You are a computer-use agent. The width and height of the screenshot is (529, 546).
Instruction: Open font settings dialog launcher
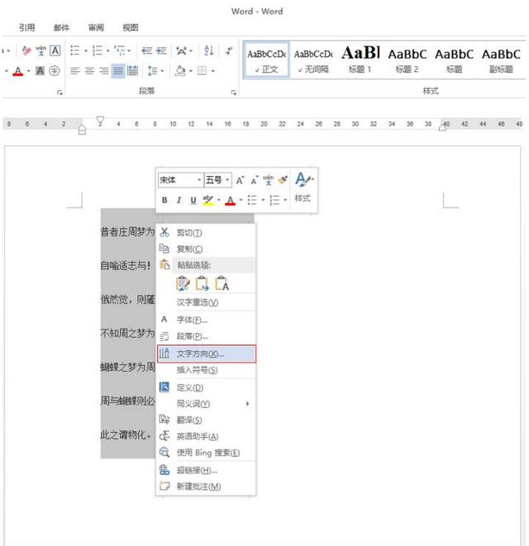pyautogui.click(x=60, y=93)
